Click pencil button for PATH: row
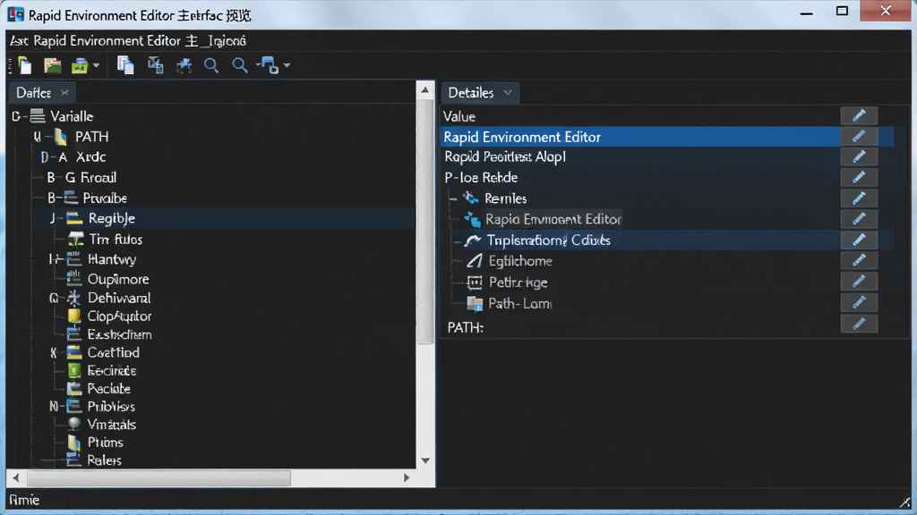Screen dimensions: 917x515 [x=859, y=324]
